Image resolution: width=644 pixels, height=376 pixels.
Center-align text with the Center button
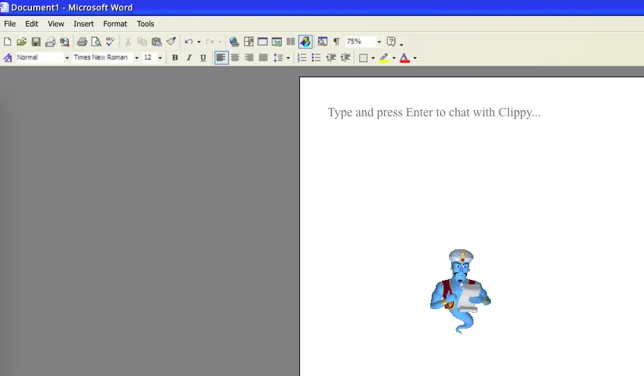click(x=235, y=58)
